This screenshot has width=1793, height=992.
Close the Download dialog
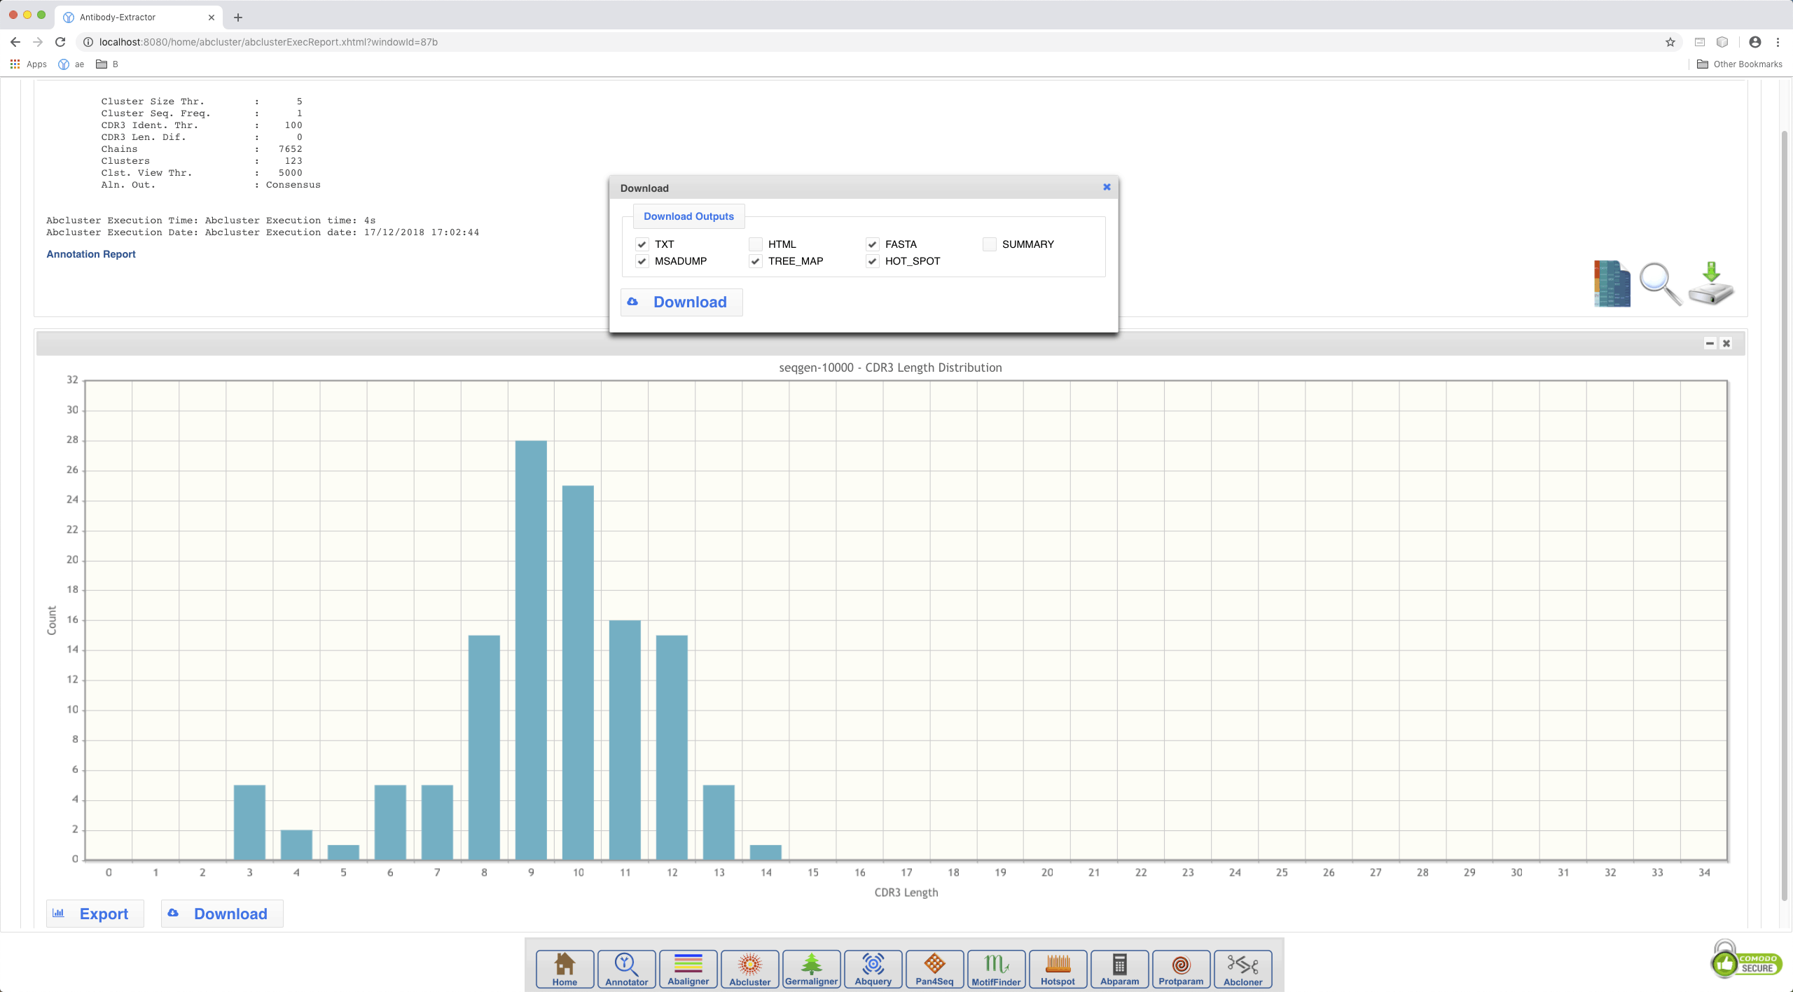coord(1107,187)
